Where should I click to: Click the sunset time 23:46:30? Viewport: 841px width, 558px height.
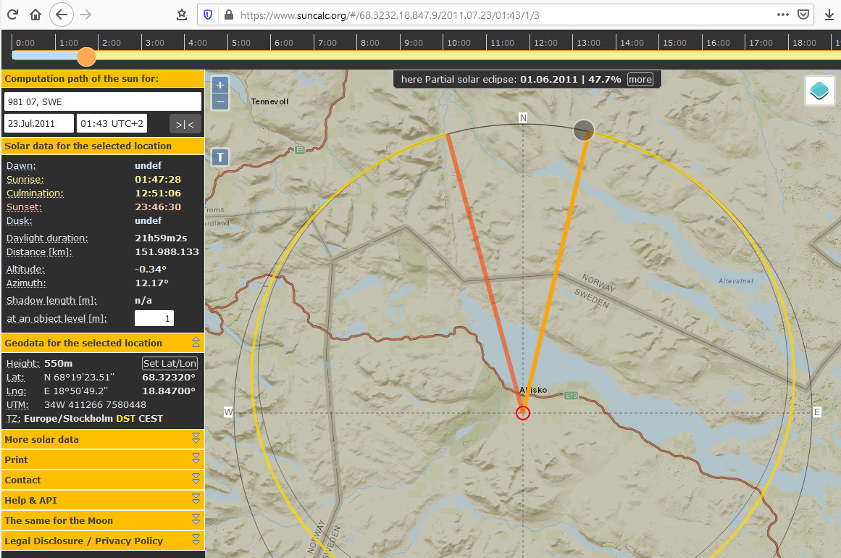[x=158, y=207]
